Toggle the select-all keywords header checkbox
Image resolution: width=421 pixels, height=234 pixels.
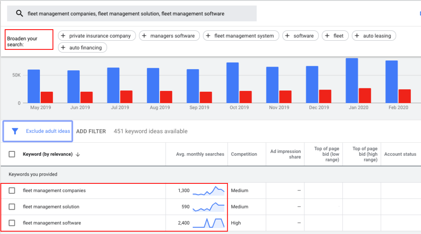12,154
